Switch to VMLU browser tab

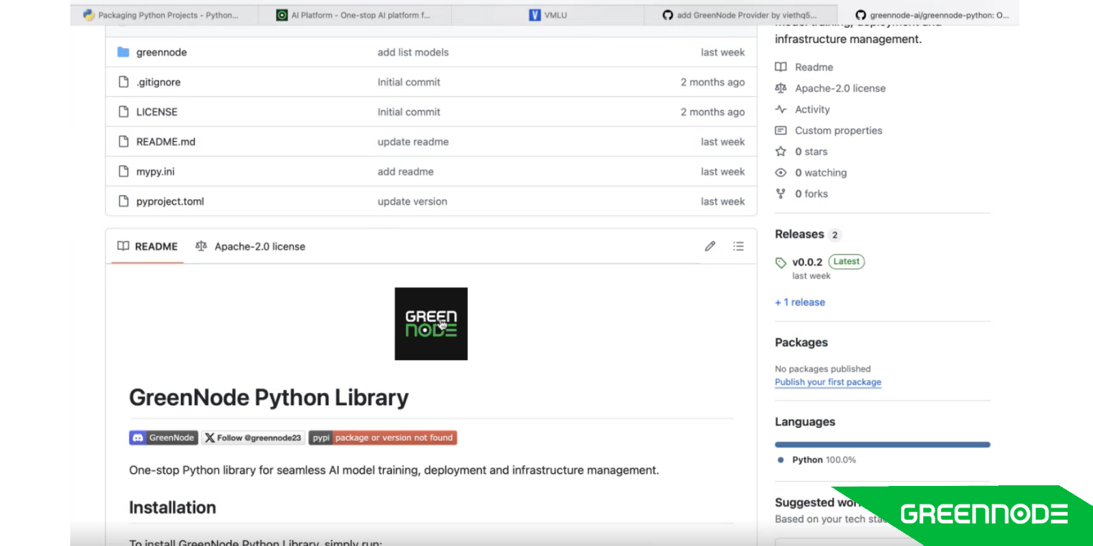548,15
